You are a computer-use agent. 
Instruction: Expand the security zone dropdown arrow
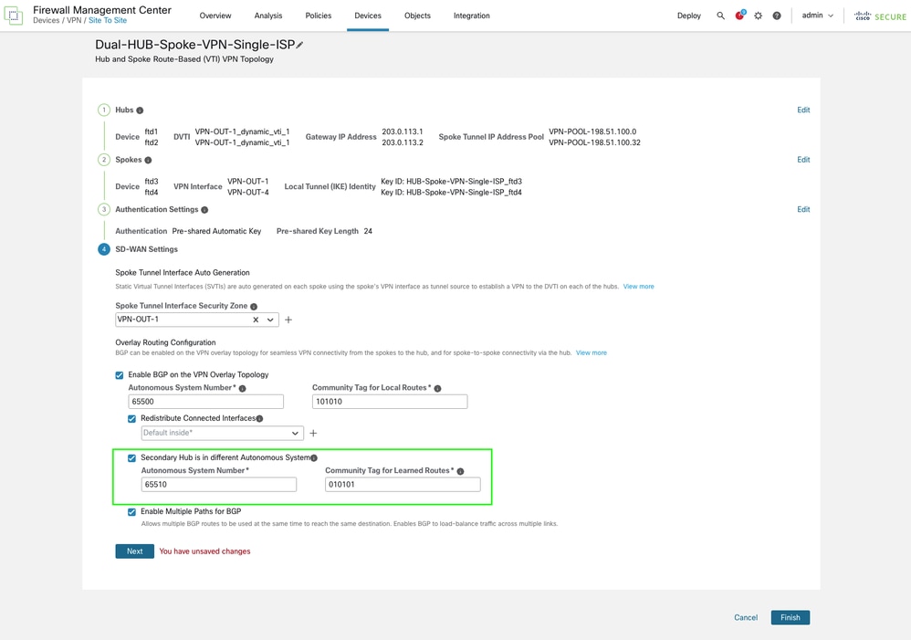click(x=270, y=320)
